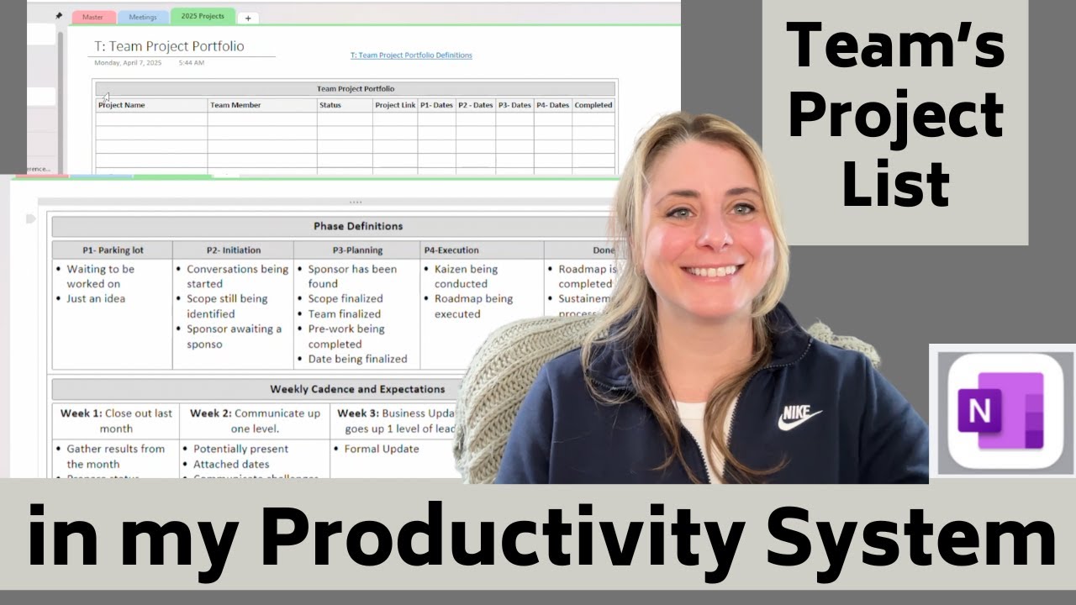Click the P4-Execution column heading
The image size is (1076, 605).
click(x=482, y=250)
